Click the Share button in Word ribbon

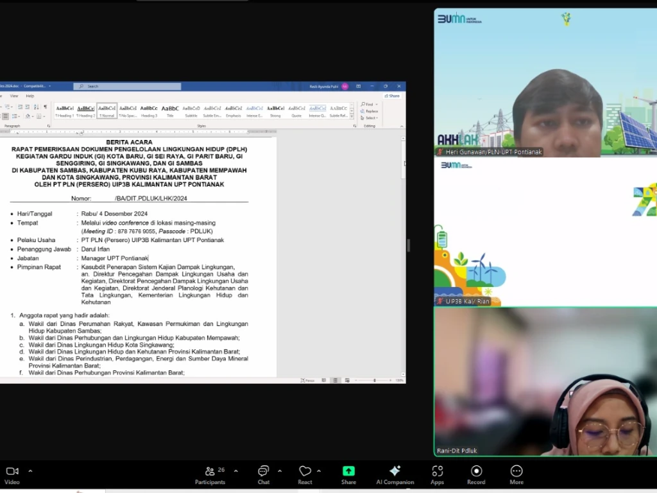[x=392, y=96]
